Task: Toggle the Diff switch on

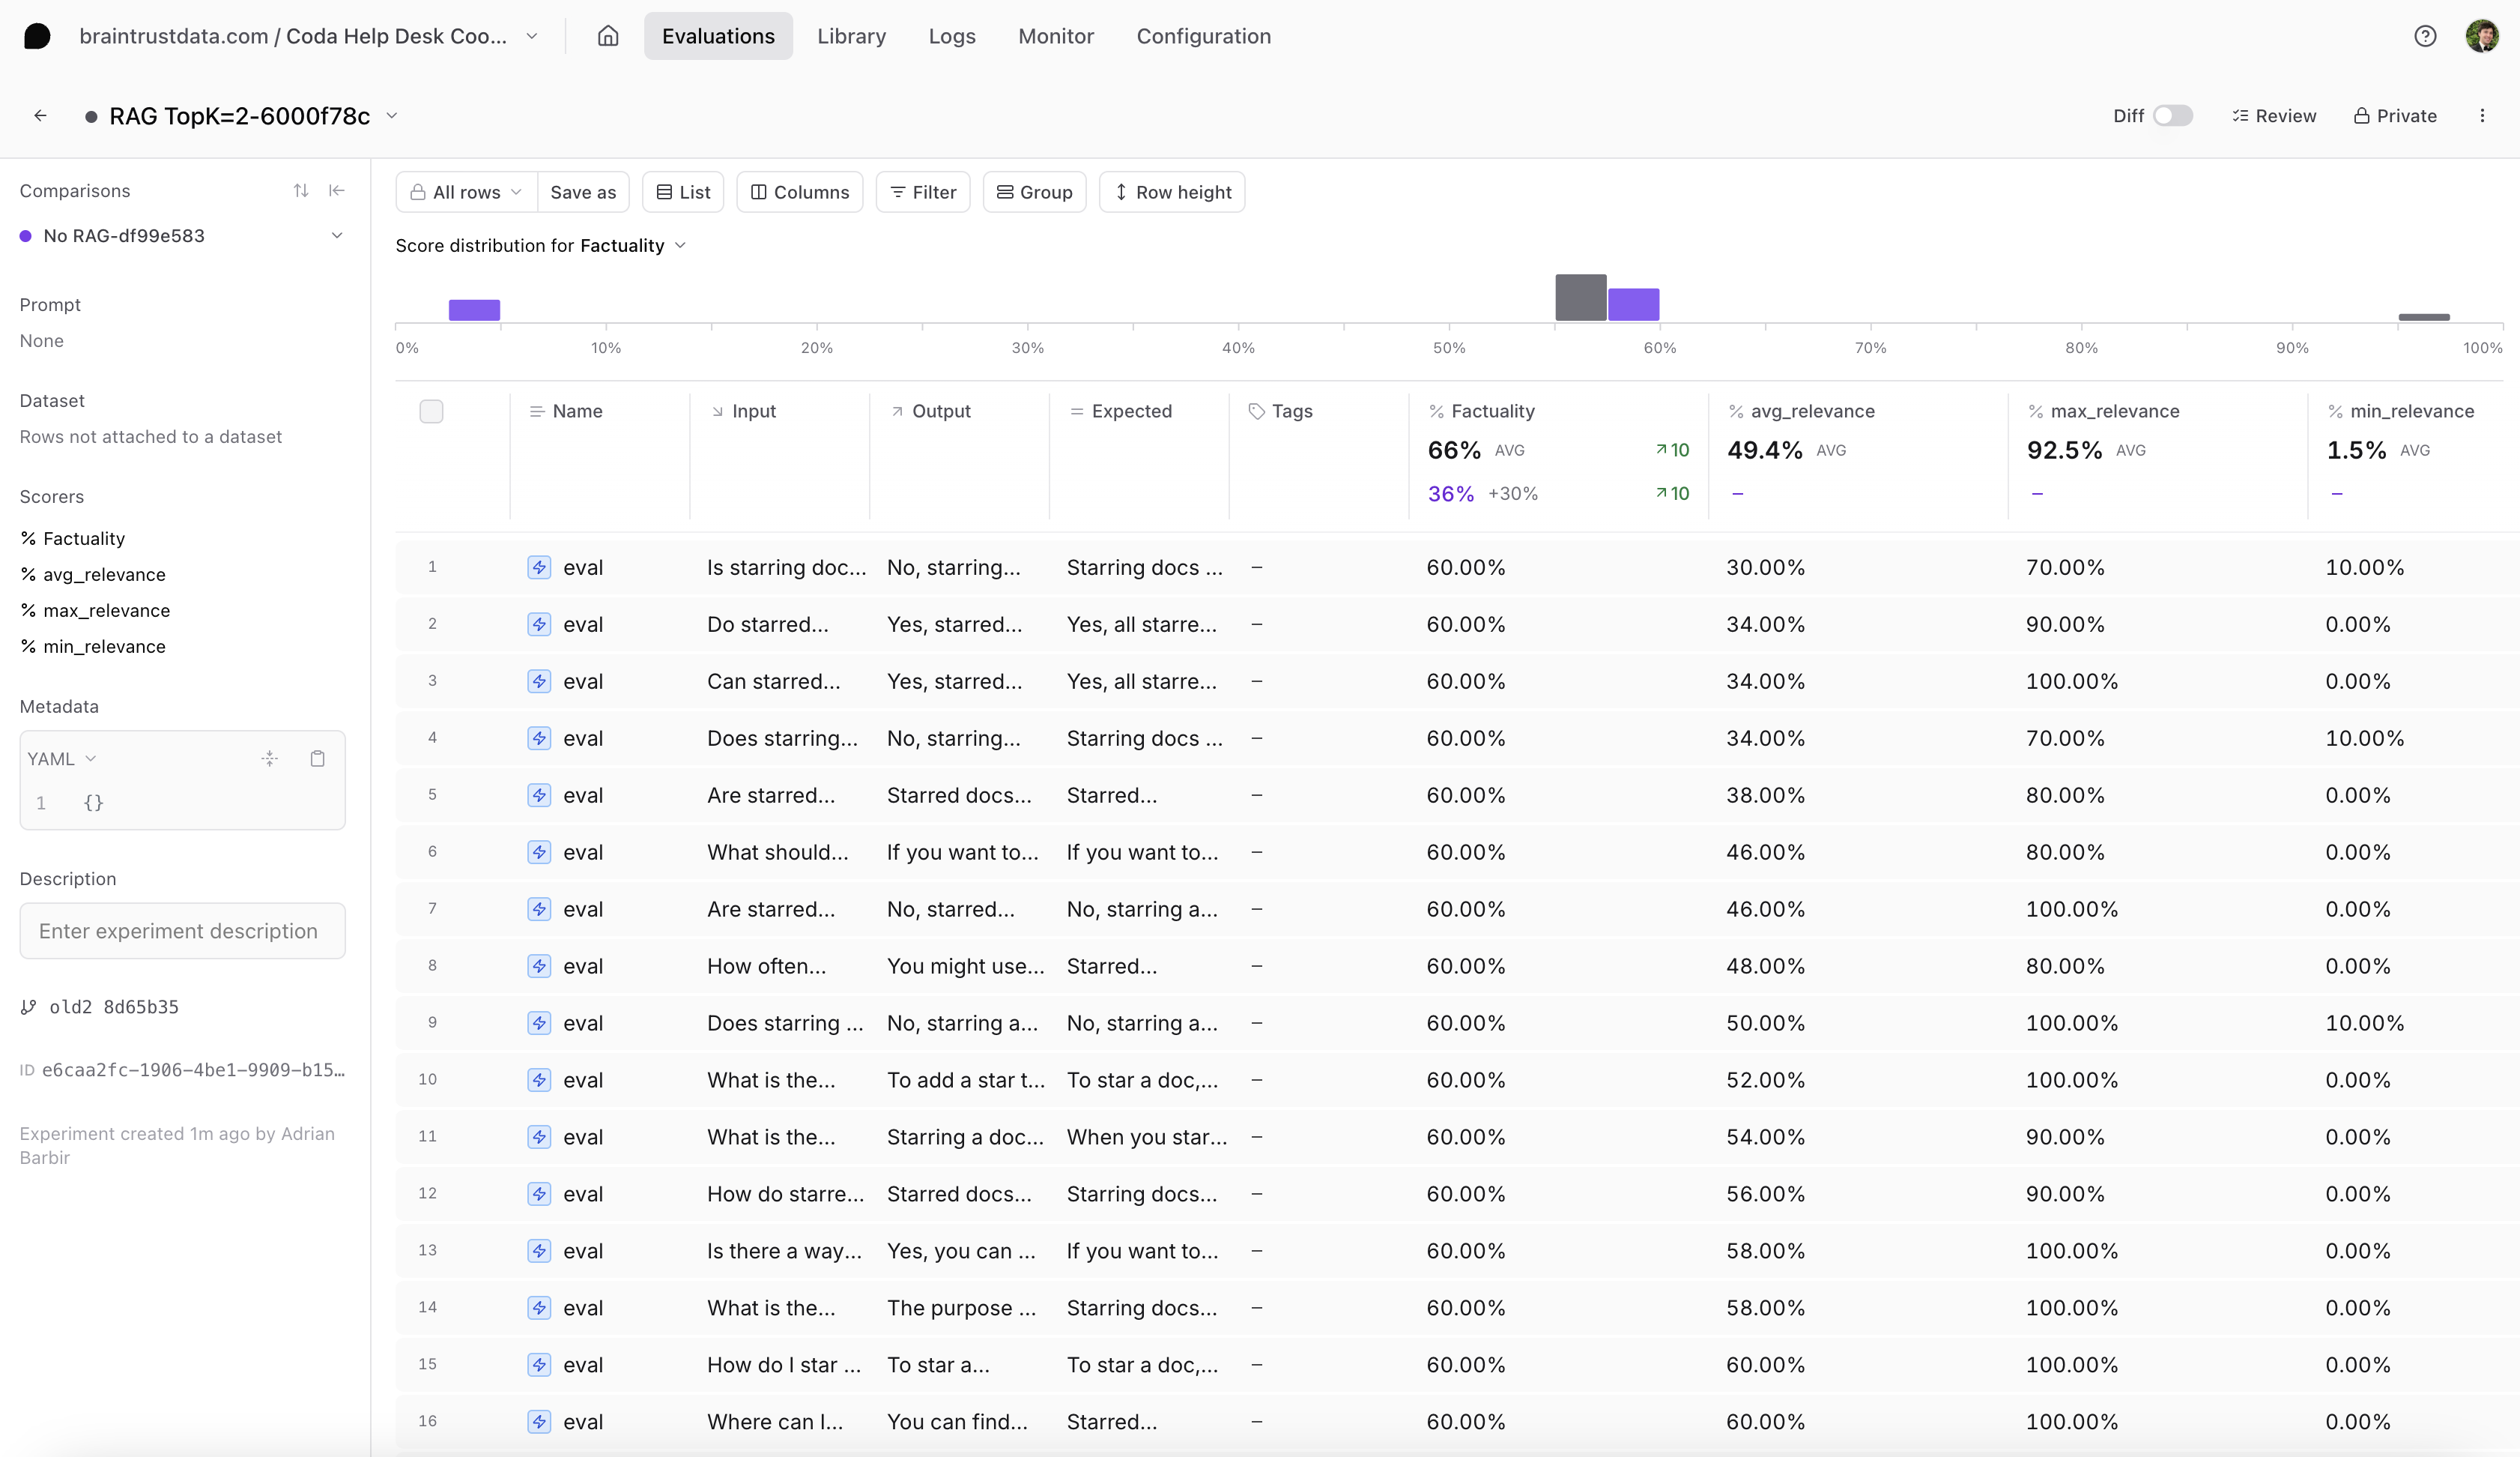Action: [x=2172, y=116]
